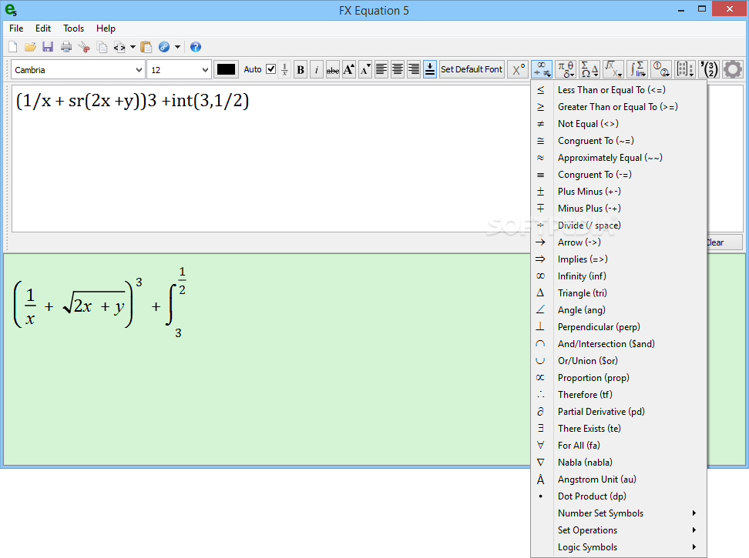The image size is (749, 558).
Task: Cut selection with scissors icon
Action: point(84,47)
